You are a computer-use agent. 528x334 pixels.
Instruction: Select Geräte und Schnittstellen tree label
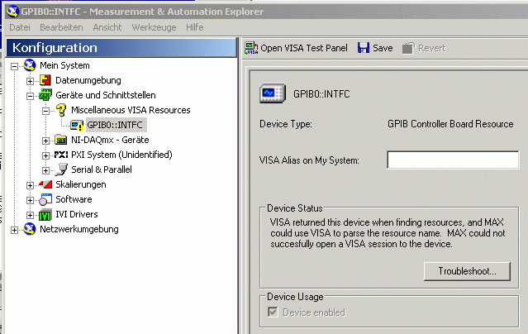pyautogui.click(x=106, y=95)
